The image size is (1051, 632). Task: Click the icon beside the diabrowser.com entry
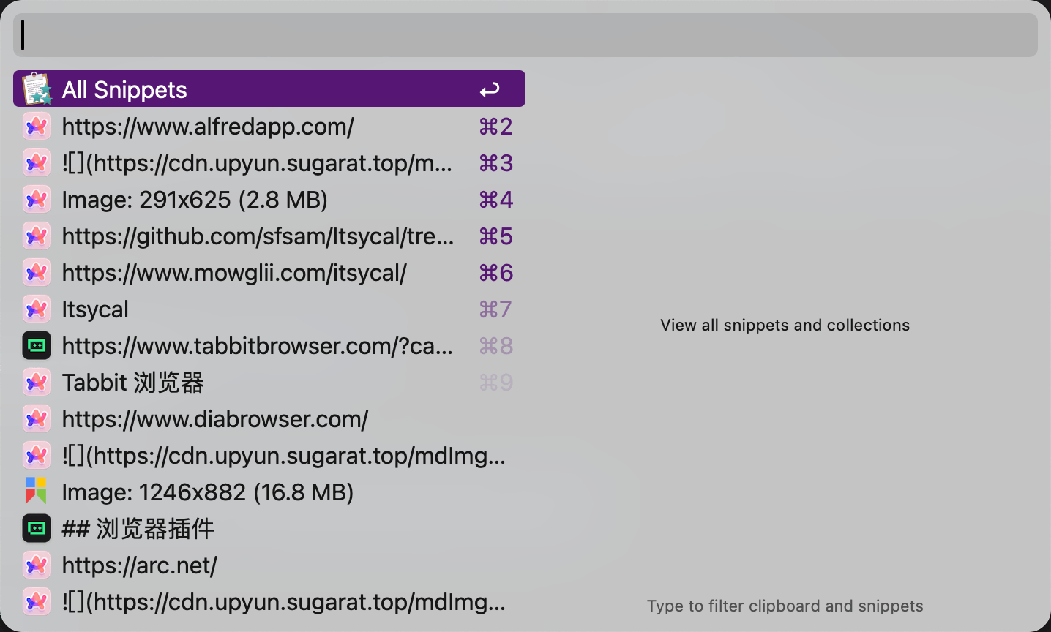[37, 419]
